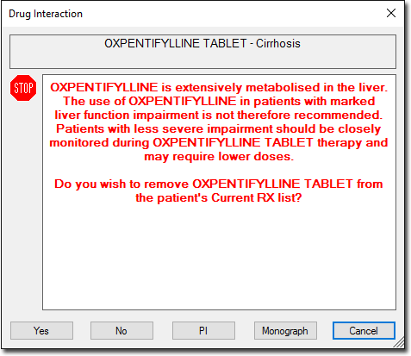Click the 'Do you wish to remove' question line

point(219,184)
